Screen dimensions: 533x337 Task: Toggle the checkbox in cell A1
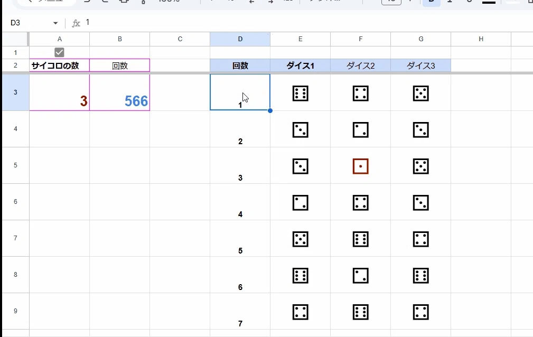59,52
